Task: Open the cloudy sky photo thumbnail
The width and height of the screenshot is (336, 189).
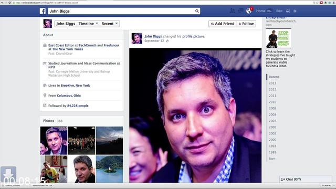Action: [x=110, y=141]
